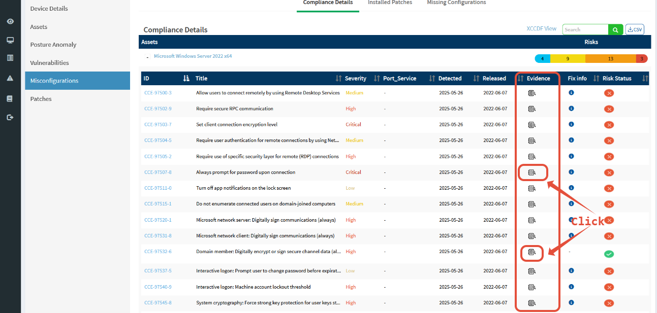Sort table by Fix info column
The image size is (657, 313).
point(597,79)
